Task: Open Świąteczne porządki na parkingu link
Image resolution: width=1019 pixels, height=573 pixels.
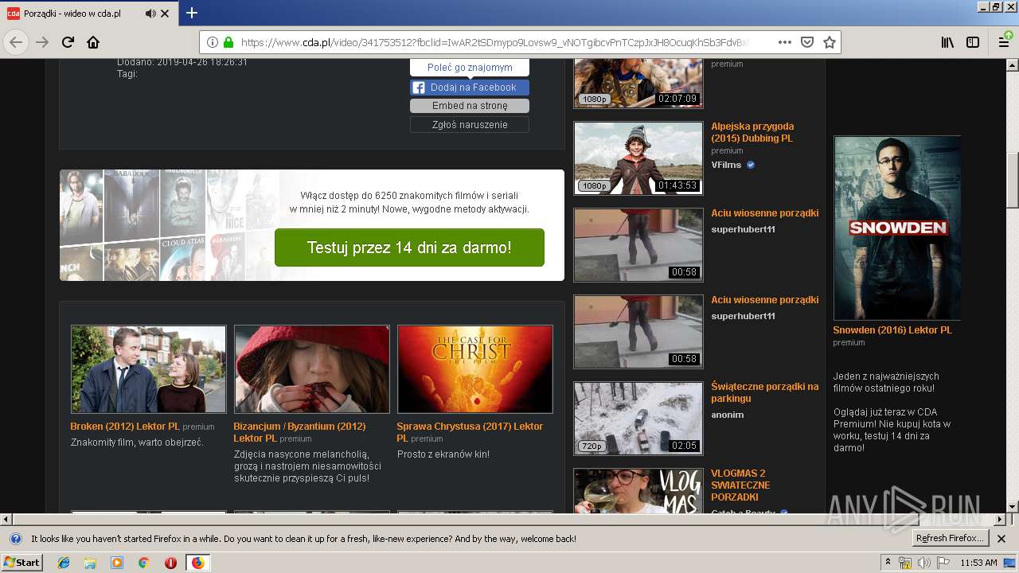Action: pos(765,392)
